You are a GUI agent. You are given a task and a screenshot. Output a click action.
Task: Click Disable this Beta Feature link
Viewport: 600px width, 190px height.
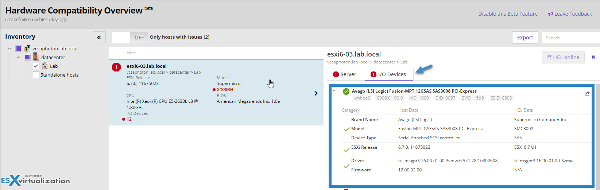(x=508, y=14)
